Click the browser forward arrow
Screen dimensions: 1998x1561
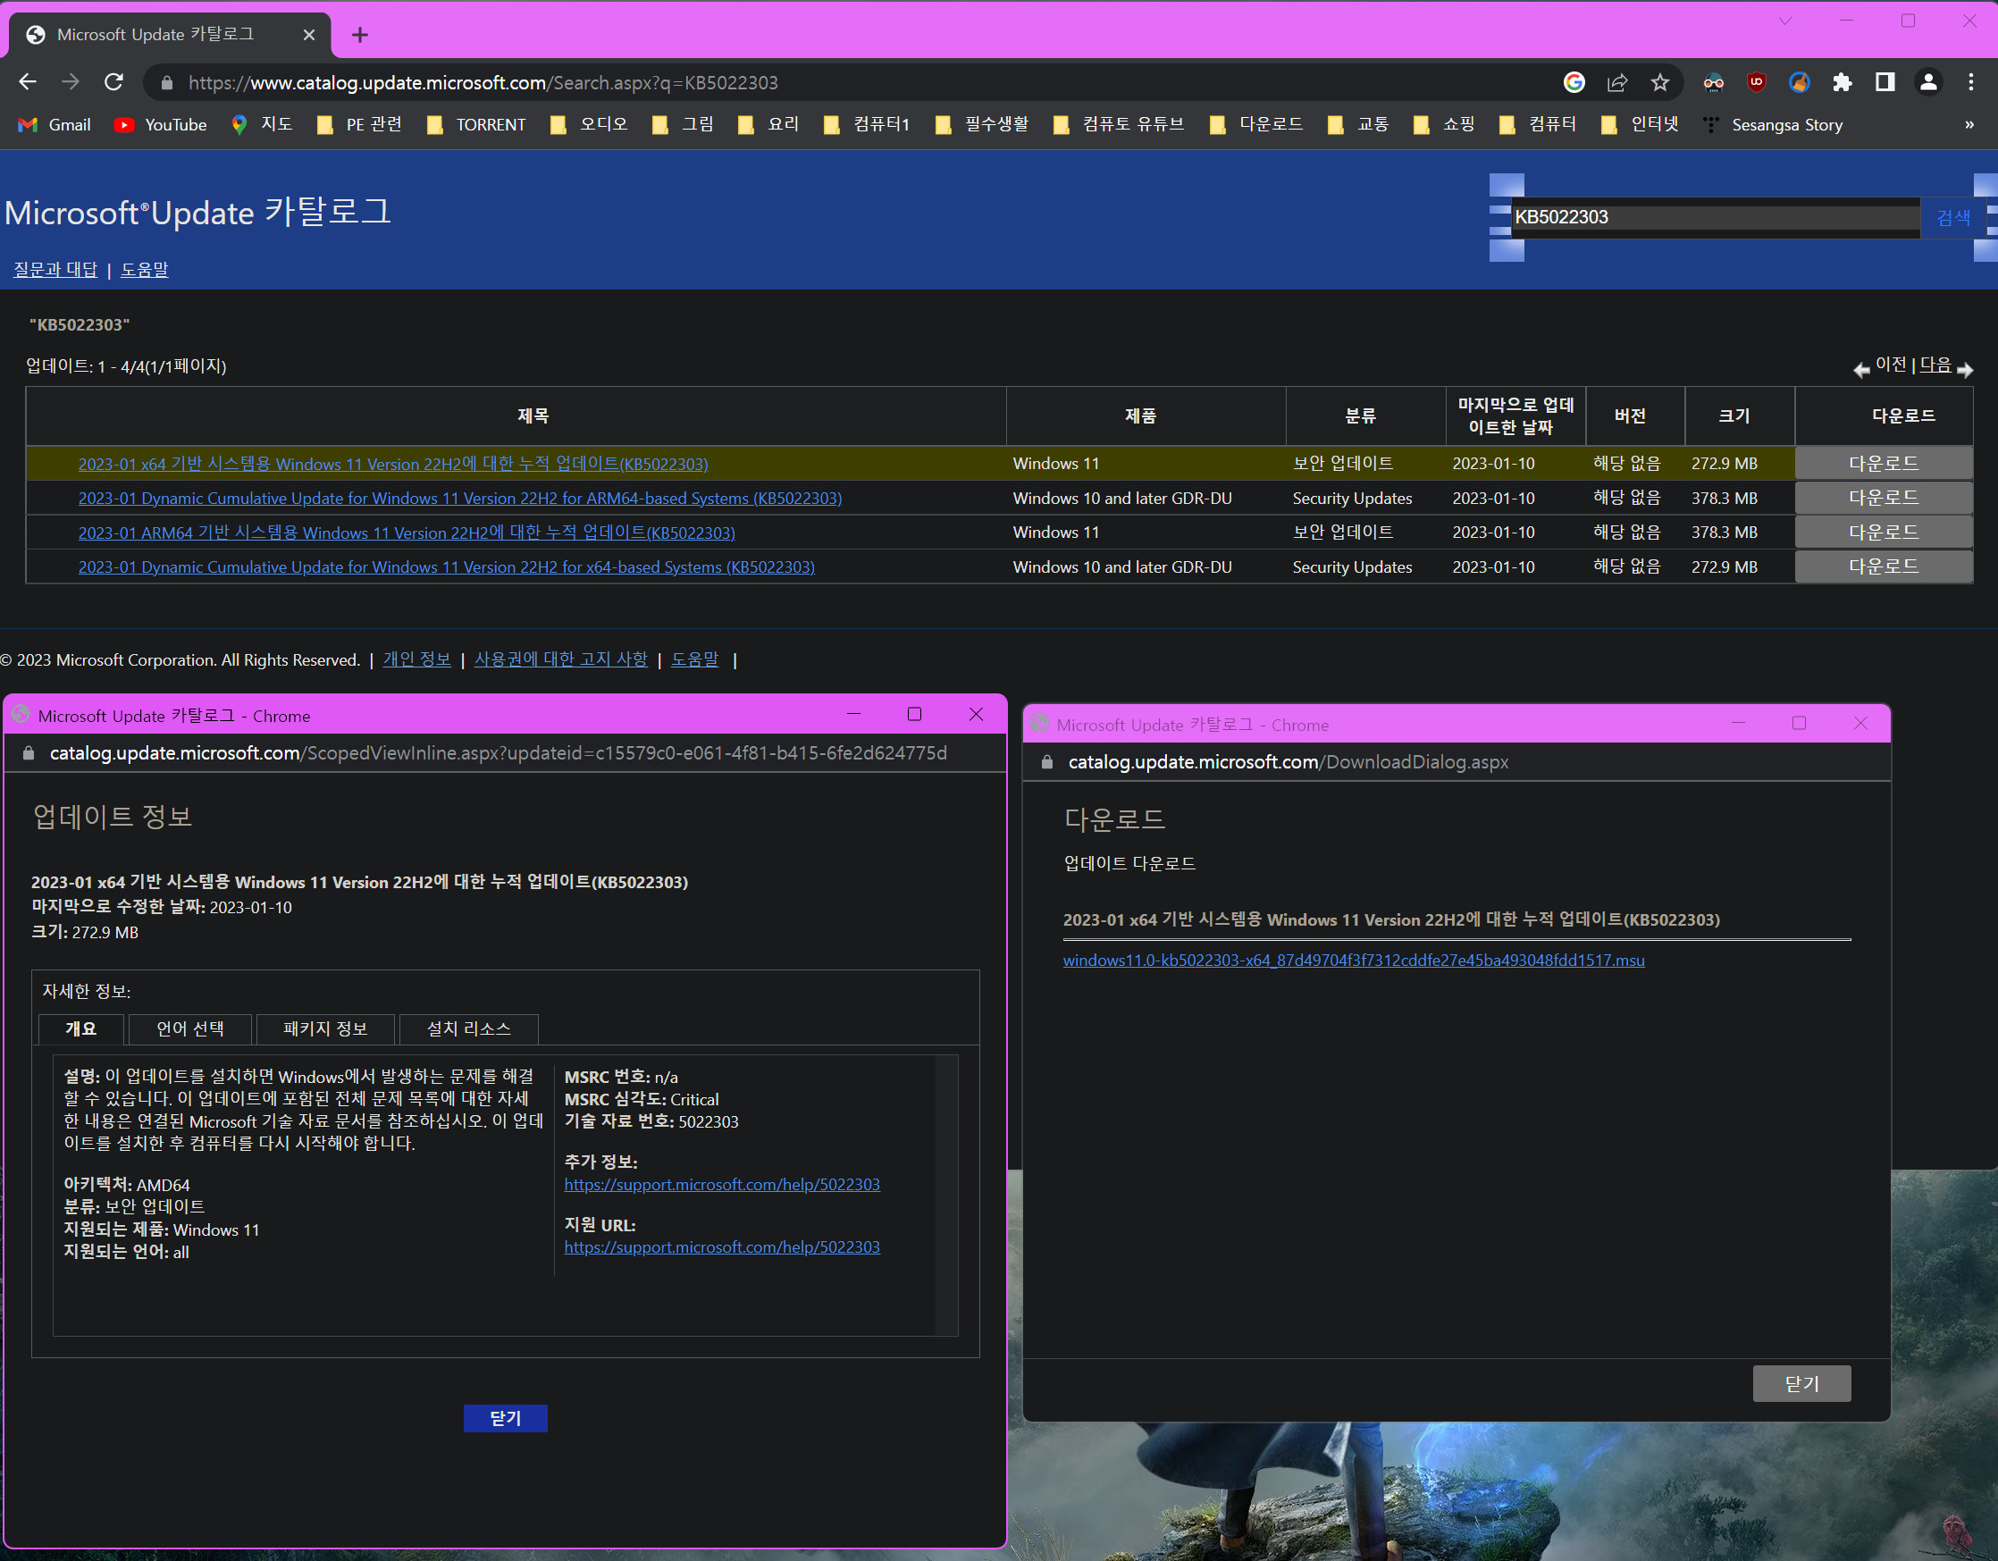click(x=71, y=82)
